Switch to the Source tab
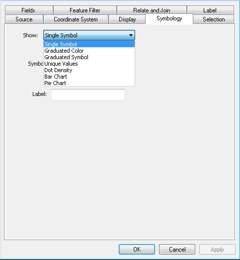The height and width of the screenshot is (260, 240). pos(24,19)
